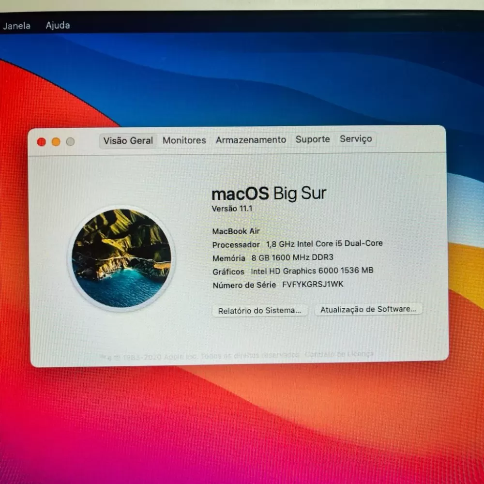Click the MacBook Air model name

click(236, 231)
